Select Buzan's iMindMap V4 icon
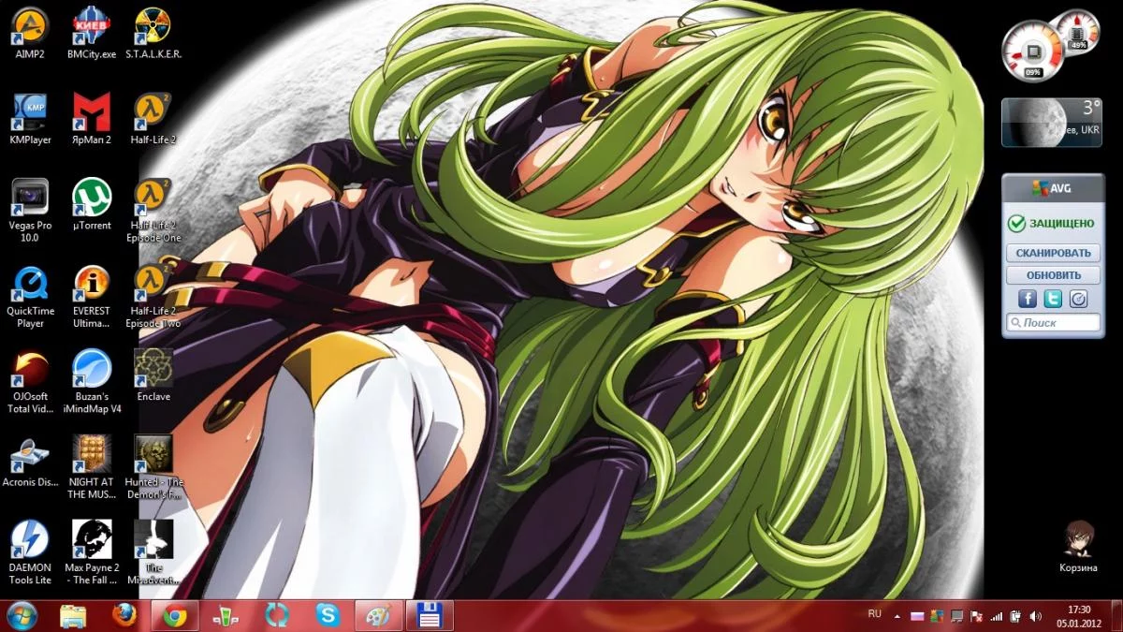 pyautogui.click(x=92, y=382)
